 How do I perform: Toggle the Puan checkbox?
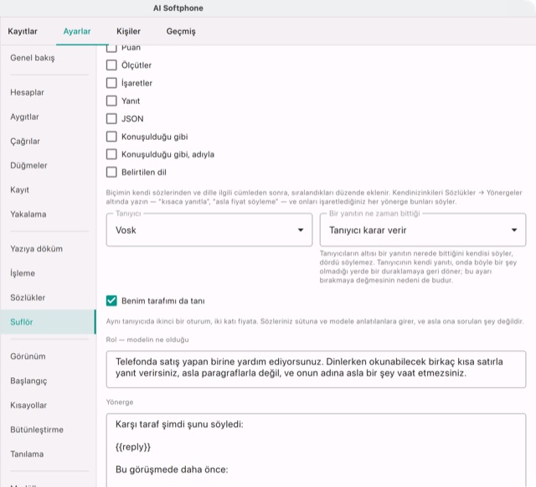(111, 49)
